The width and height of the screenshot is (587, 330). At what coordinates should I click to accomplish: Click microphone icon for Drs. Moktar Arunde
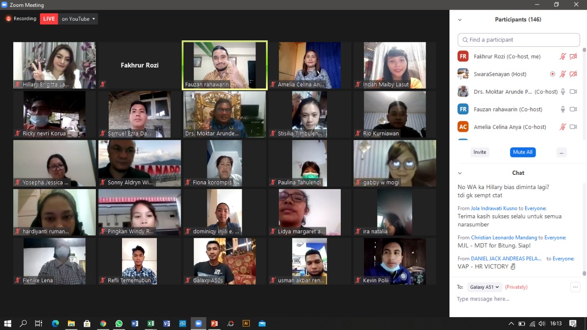point(563,92)
